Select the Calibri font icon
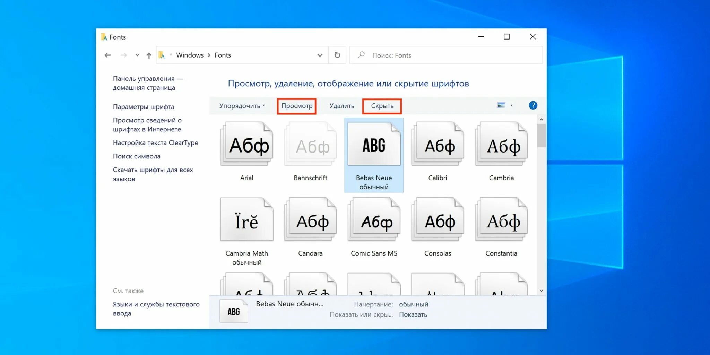This screenshot has height=355, width=710. coord(438,144)
